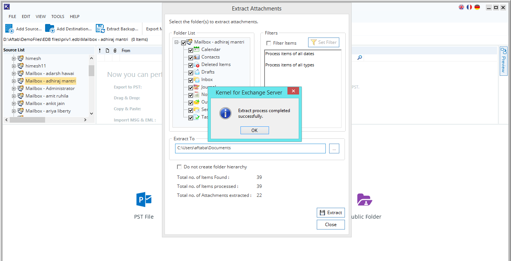
Task: Click the PST File output icon
Action: pos(144,199)
